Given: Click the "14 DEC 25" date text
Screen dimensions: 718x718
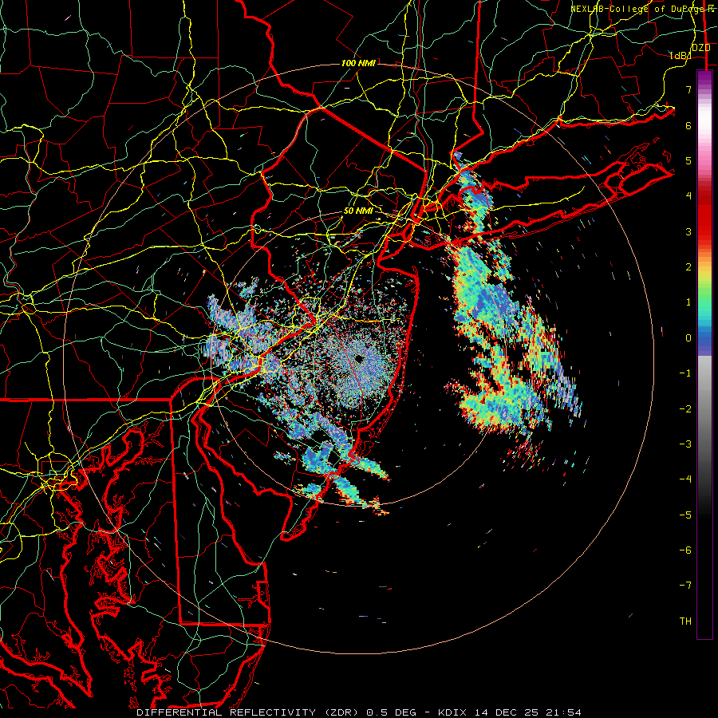Looking at the screenshot, I should 505,712.
